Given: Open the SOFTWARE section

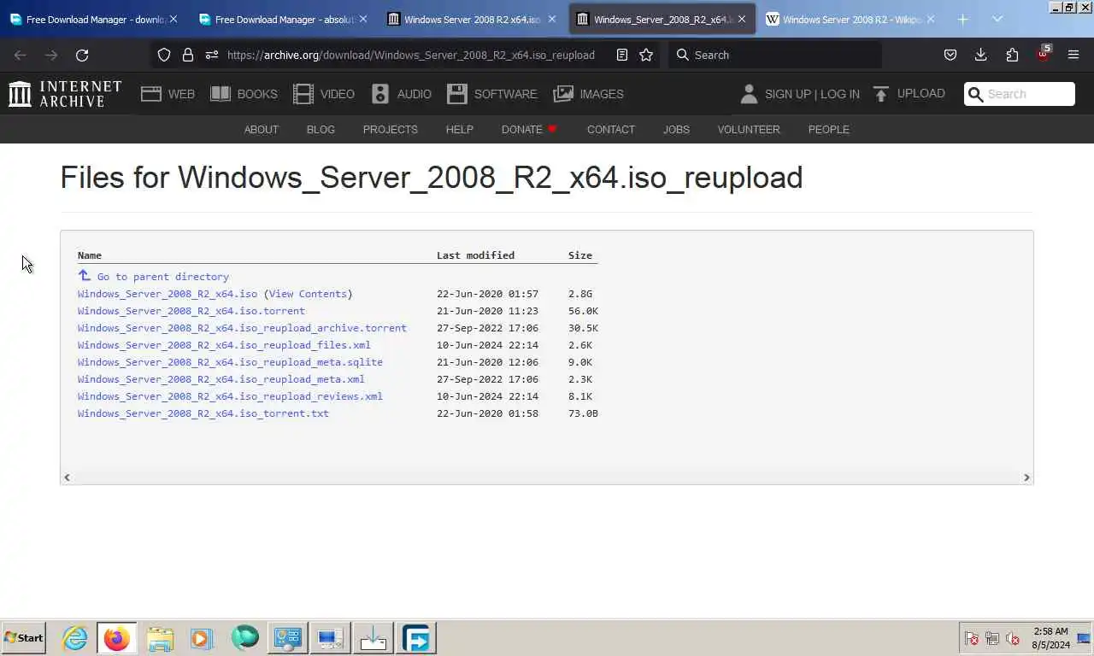Looking at the screenshot, I should [491, 94].
